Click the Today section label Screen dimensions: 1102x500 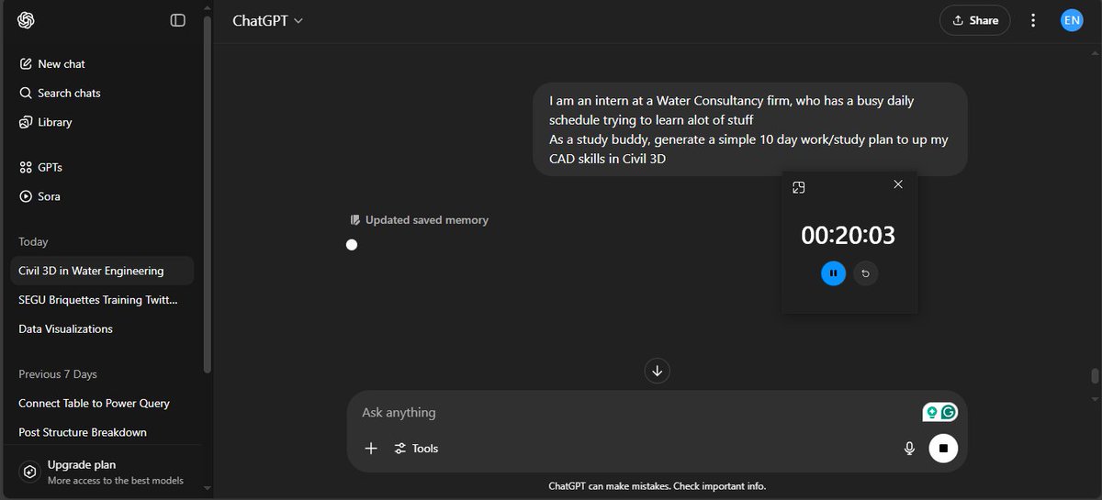pos(33,242)
